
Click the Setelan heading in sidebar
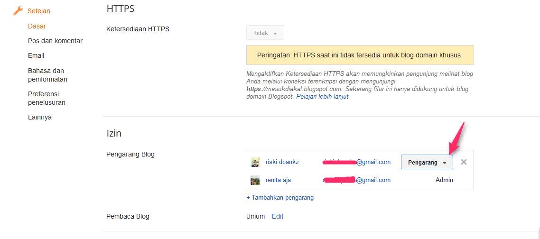(x=39, y=11)
